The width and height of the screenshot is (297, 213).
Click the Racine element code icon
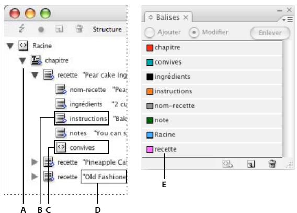pyautogui.click(x=23, y=46)
